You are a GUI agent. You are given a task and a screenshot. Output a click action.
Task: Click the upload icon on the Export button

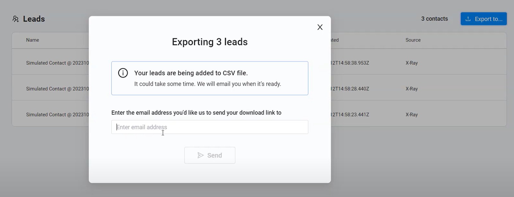pos(468,19)
